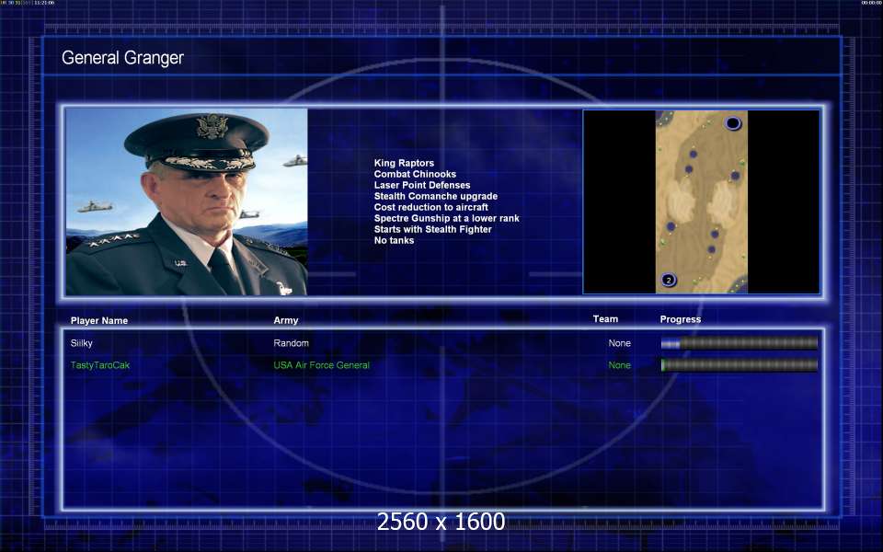Click the Laser Point Defenses line
This screenshot has height=552, width=883.
click(421, 185)
